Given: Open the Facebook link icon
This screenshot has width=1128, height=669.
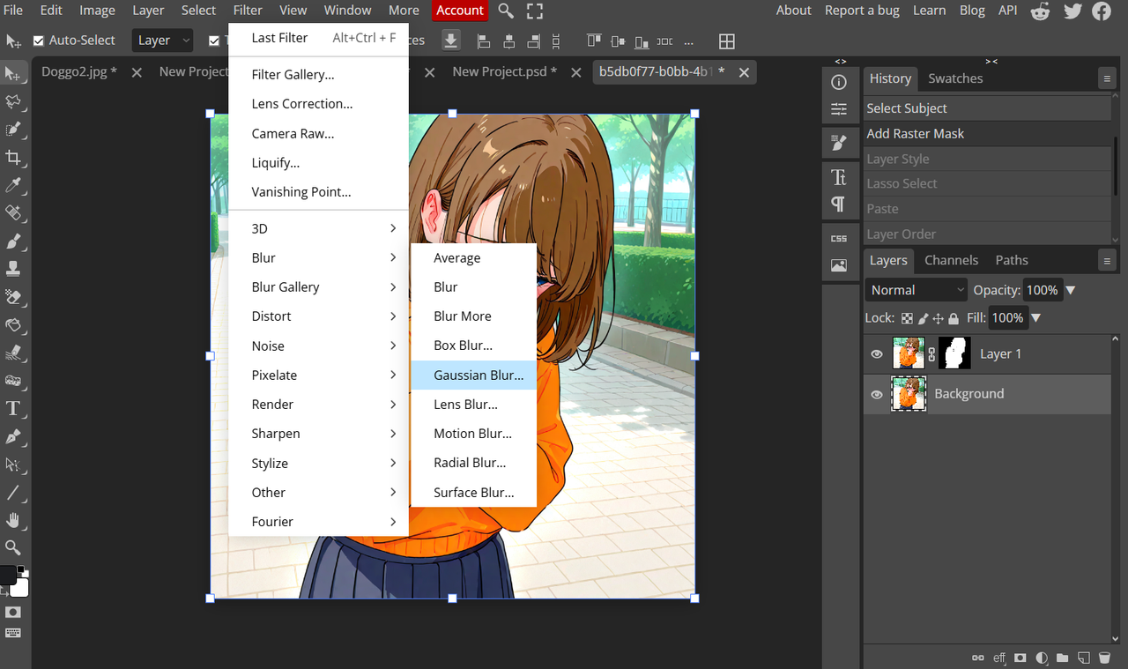Looking at the screenshot, I should click(x=1102, y=11).
